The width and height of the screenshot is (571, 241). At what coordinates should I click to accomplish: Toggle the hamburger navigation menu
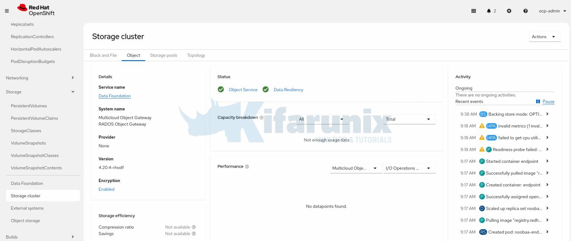click(7, 11)
